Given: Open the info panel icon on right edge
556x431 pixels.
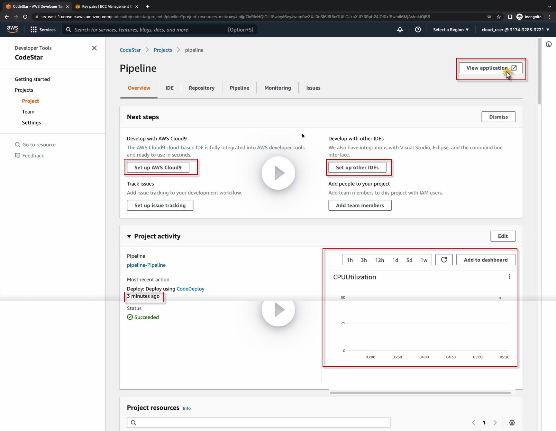Looking at the screenshot, I should click(x=549, y=44).
